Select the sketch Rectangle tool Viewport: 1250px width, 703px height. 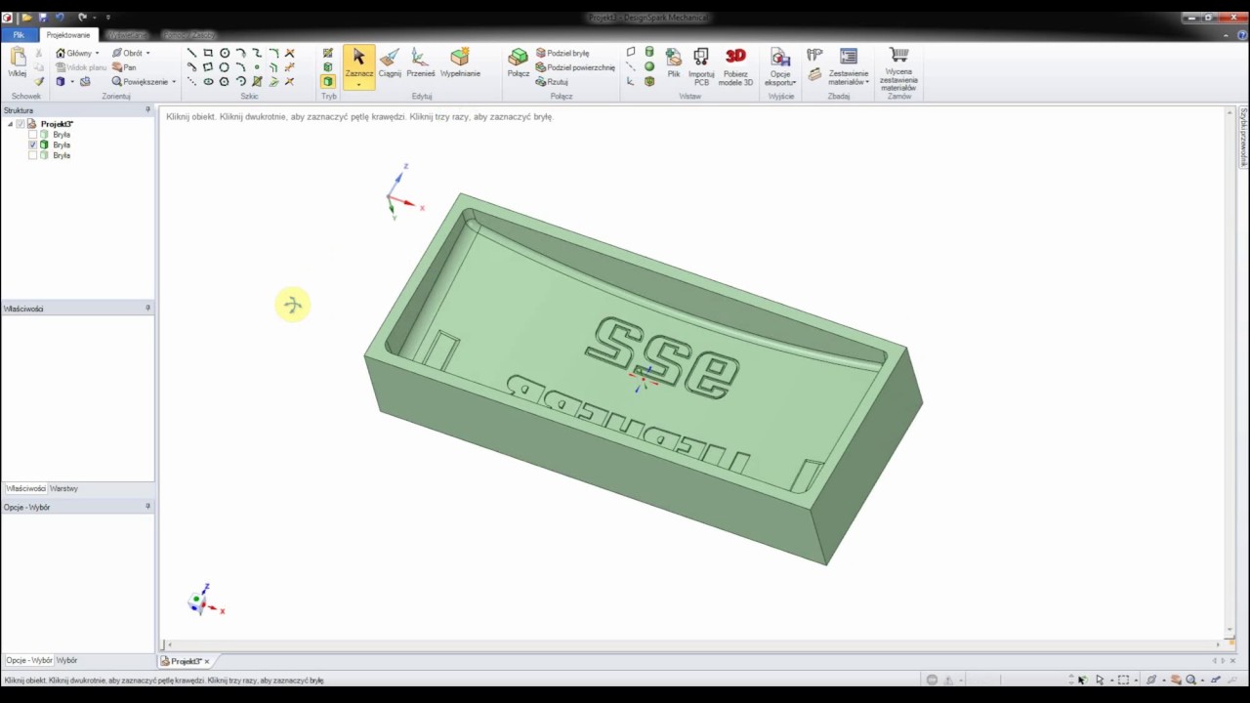(208, 53)
